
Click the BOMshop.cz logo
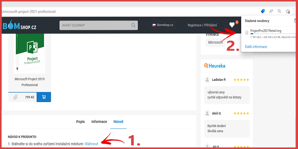19,25
